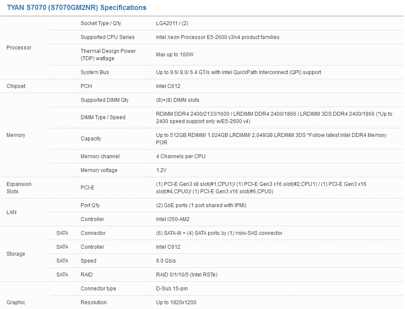Click the D-Sub 15-pin connector value
This screenshot has height=309, width=405.
[x=172, y=289]
